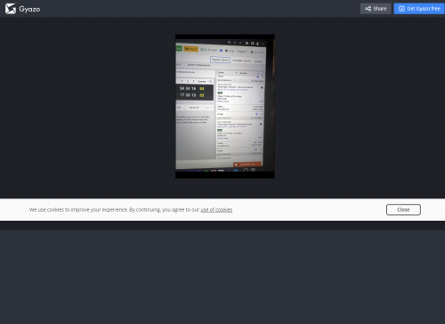This screenshot has width=445, height=324.
Task: Click the blue refresh icon on the first Single bet
Action: [x=257, y=77]
